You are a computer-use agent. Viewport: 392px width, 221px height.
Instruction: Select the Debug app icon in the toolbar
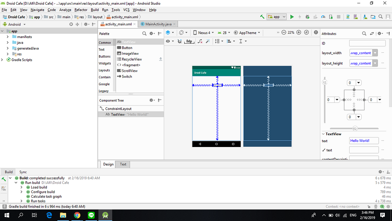pos(307,17)
